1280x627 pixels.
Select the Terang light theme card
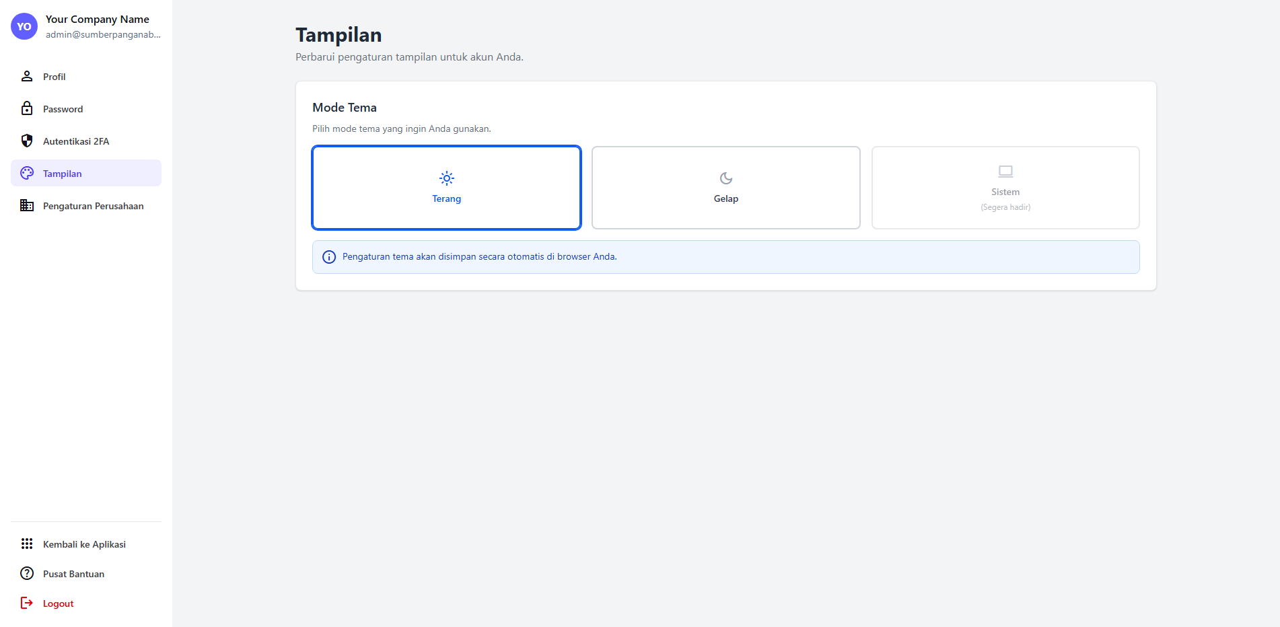(446, 188)
